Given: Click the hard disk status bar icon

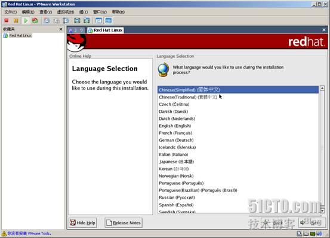Looking at the screenshot, I should click(x=299, y=234).
